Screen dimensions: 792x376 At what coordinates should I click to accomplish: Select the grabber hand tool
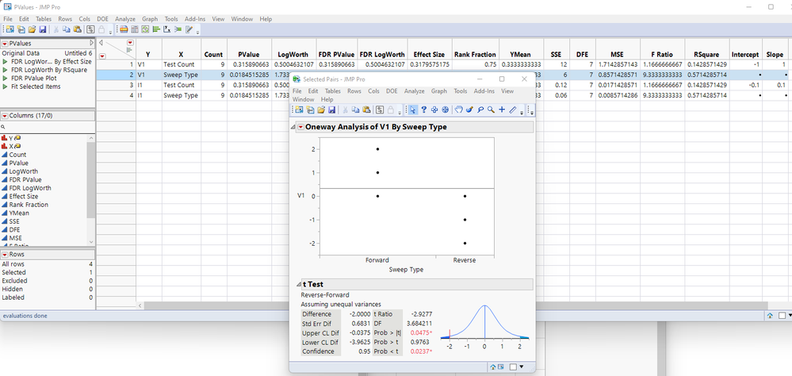459,109
